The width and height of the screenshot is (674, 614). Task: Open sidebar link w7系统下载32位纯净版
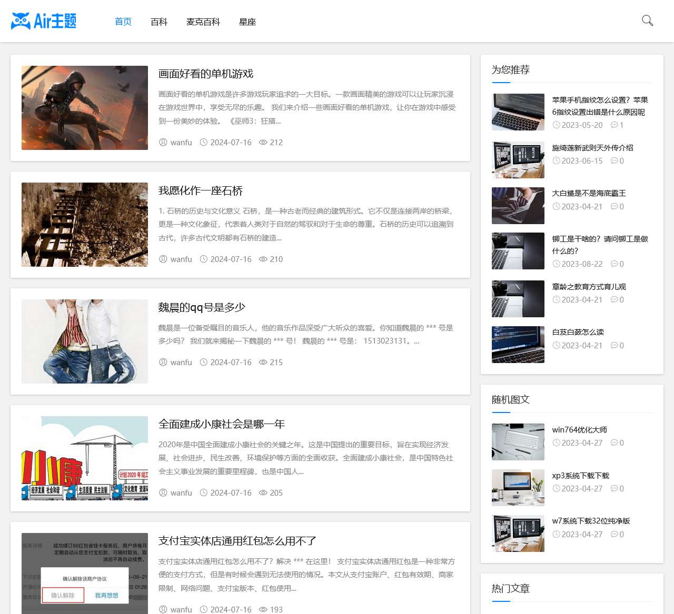[x=591, y=521]
